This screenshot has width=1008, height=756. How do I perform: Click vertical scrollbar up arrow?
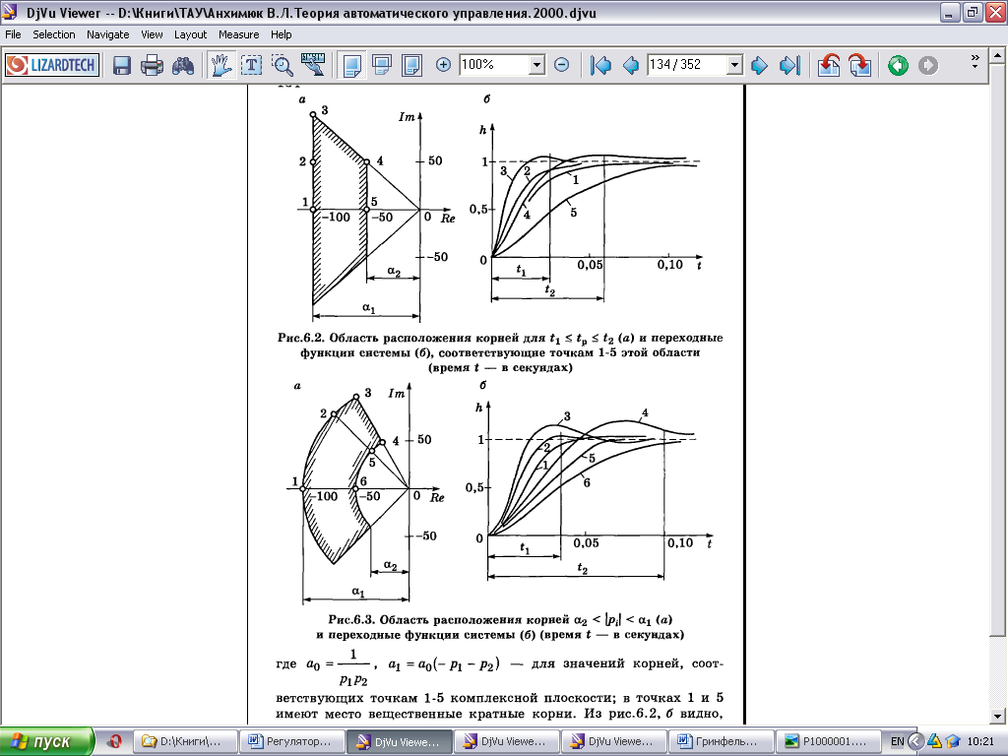pos(998,56)
